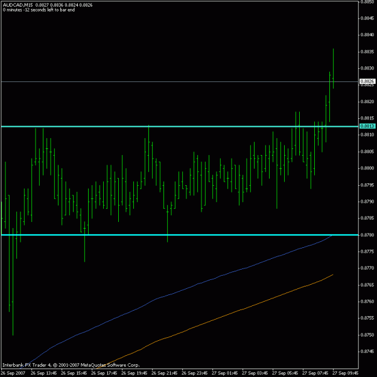
Task: Click the '26 Sep 23:45' time axis label
Action: click(x=195, y=373)
